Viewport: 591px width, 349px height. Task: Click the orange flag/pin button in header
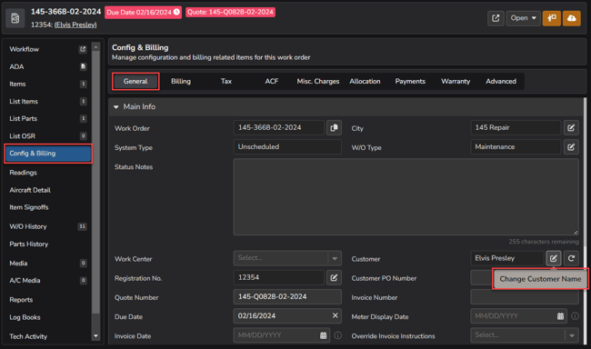point(551,18)
